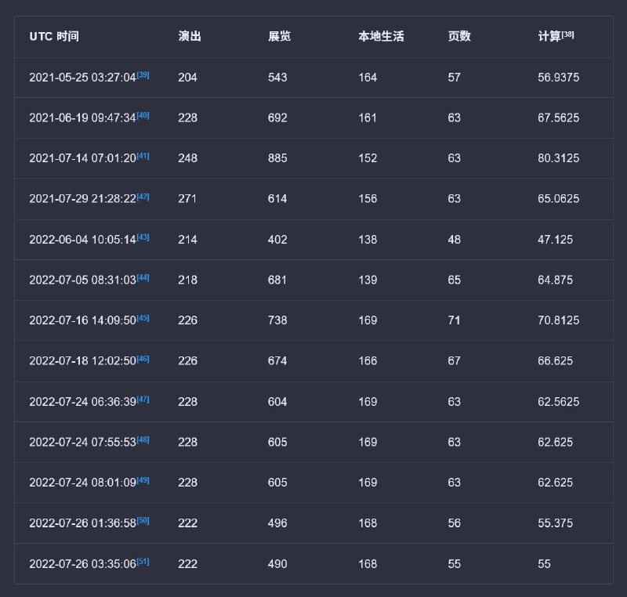This screenshot has width=627, height=597.
Task: Select the 本地生活 column header
Action: [x=381, y=37]
